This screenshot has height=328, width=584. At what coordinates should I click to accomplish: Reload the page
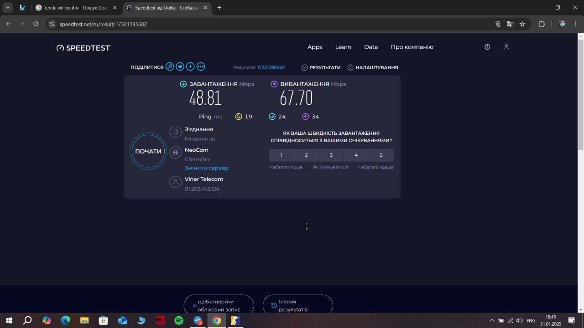(x=36, y=24)
